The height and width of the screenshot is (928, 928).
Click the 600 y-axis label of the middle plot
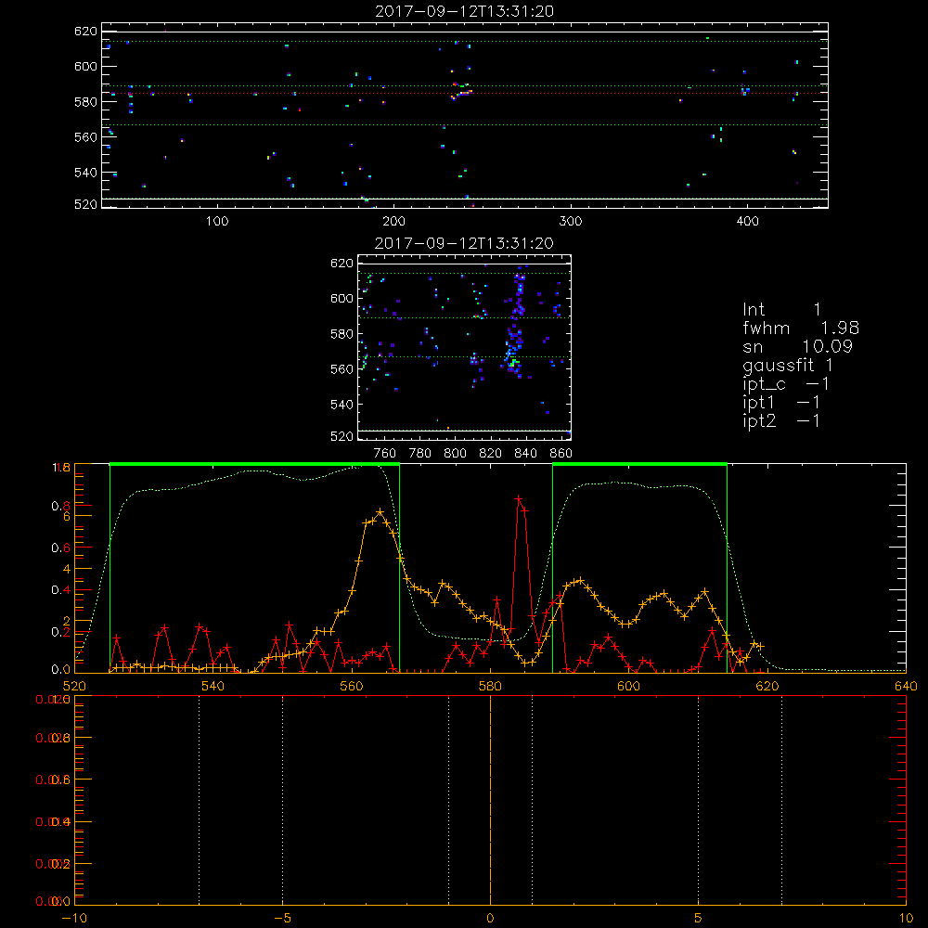pyautogui.click(x=342, y=298)
